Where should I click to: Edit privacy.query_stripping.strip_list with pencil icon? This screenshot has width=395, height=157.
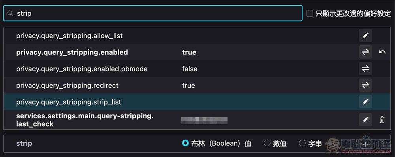[x=365, y=102]
